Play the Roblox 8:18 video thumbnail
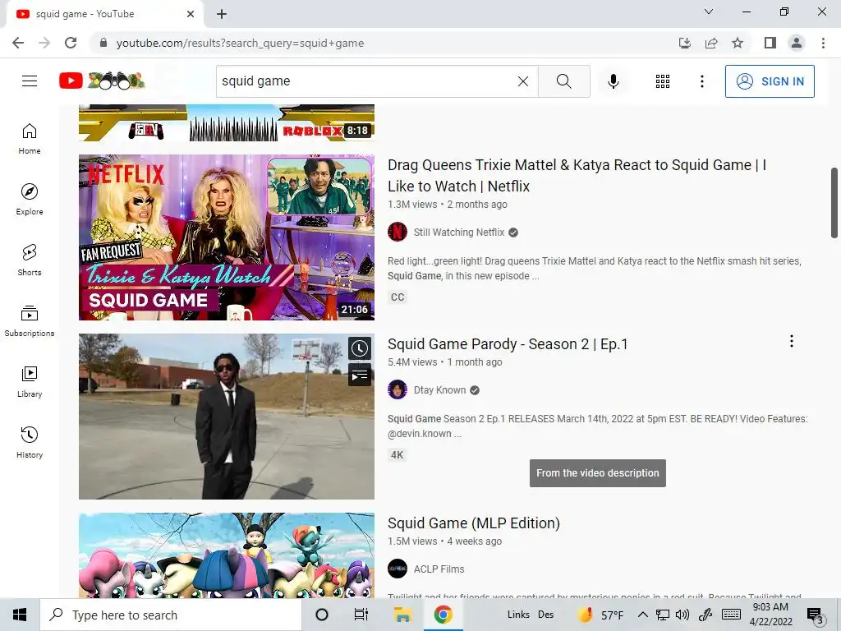This screenshot has height=631, width=841. tap(227, 123)
